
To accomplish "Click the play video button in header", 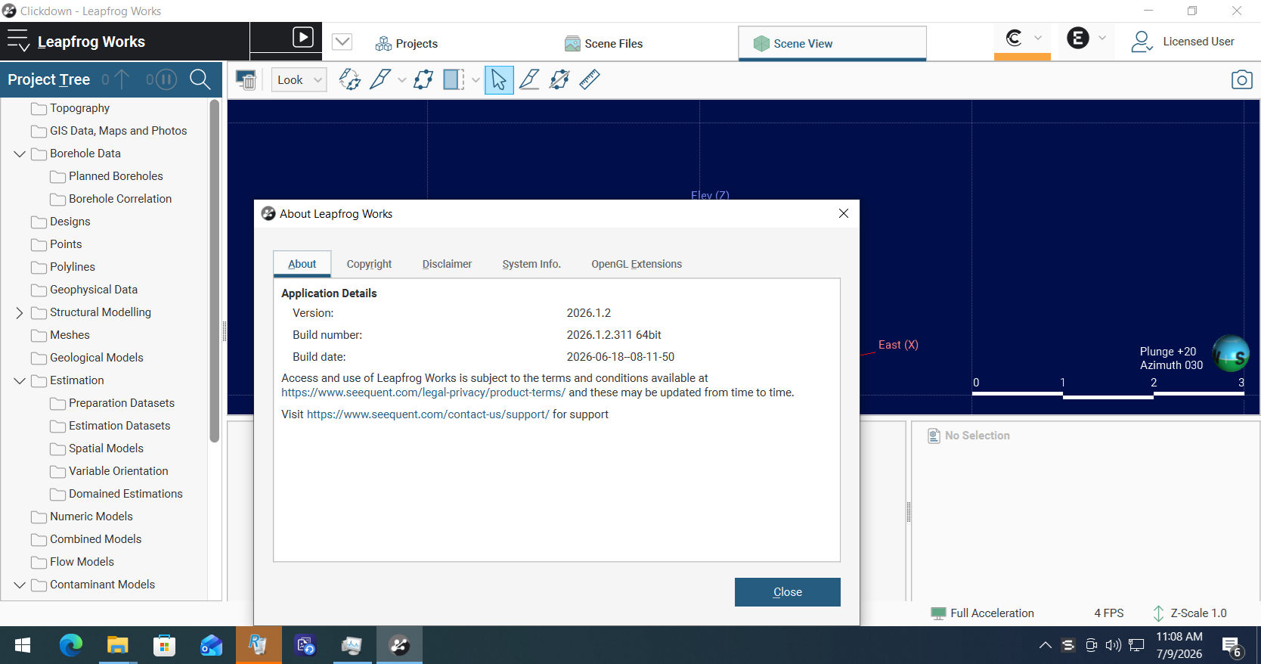I will [302, 37].
